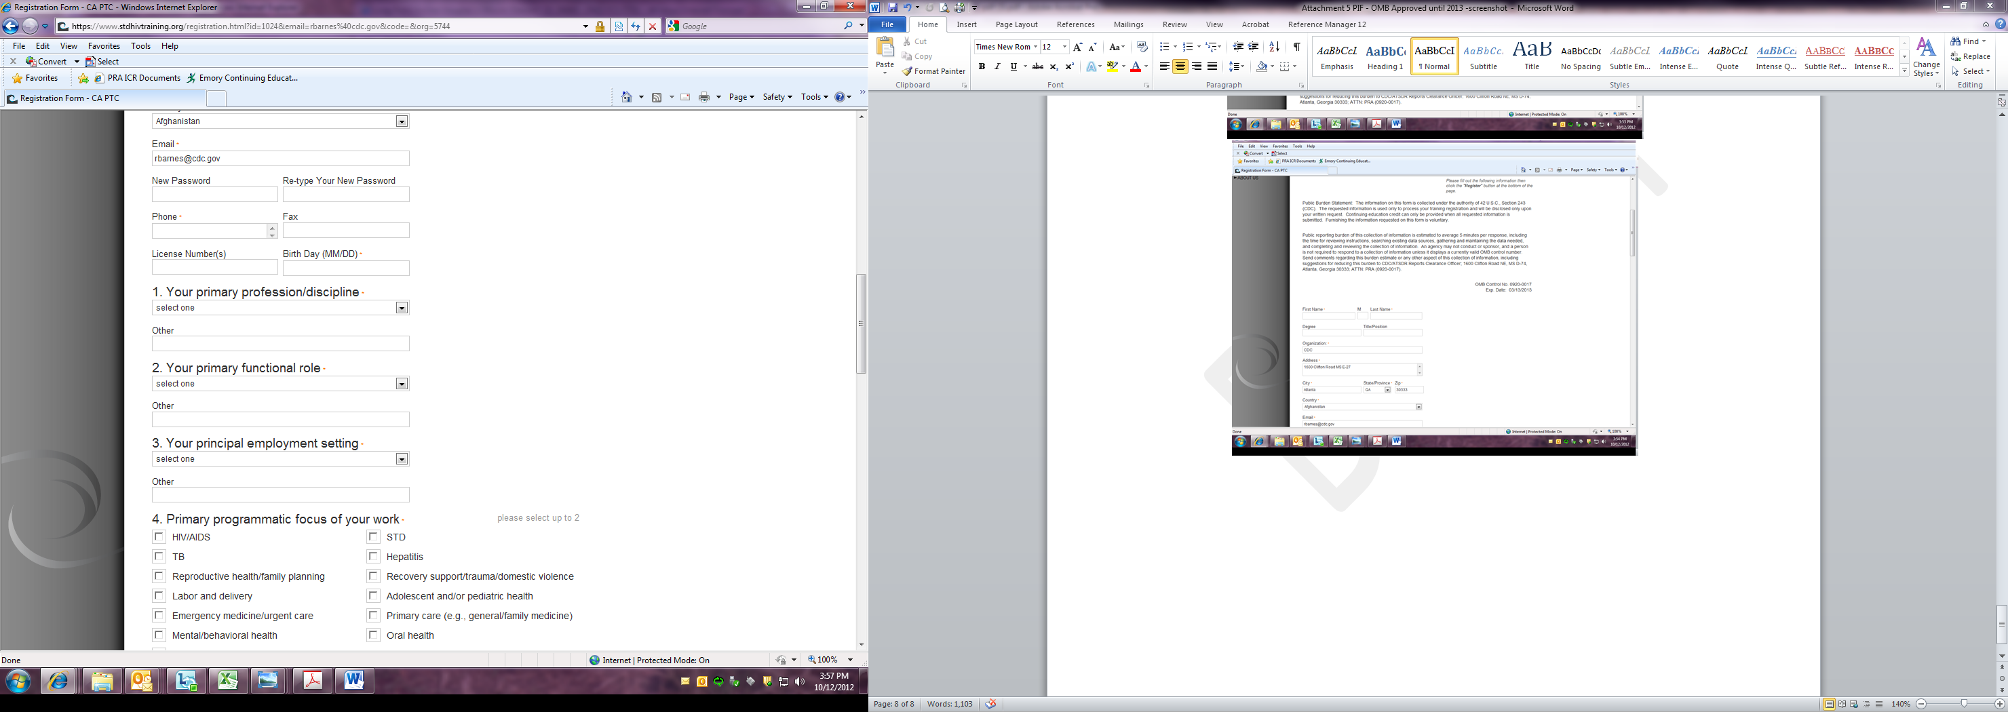Enable the Oral health checkbox
The width and height of the screenshot is (2008, 712).
pos(373,635)
